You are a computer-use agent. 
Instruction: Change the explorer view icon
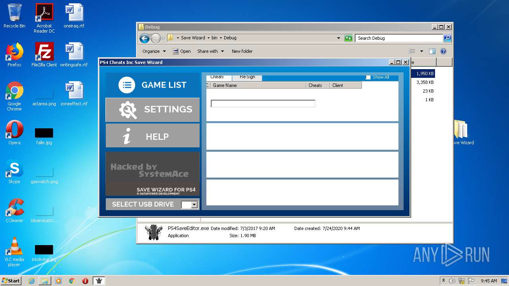(412, 51)
